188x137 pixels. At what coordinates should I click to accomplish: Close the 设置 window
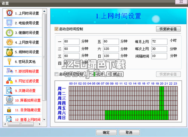click(x=181, y=2)
